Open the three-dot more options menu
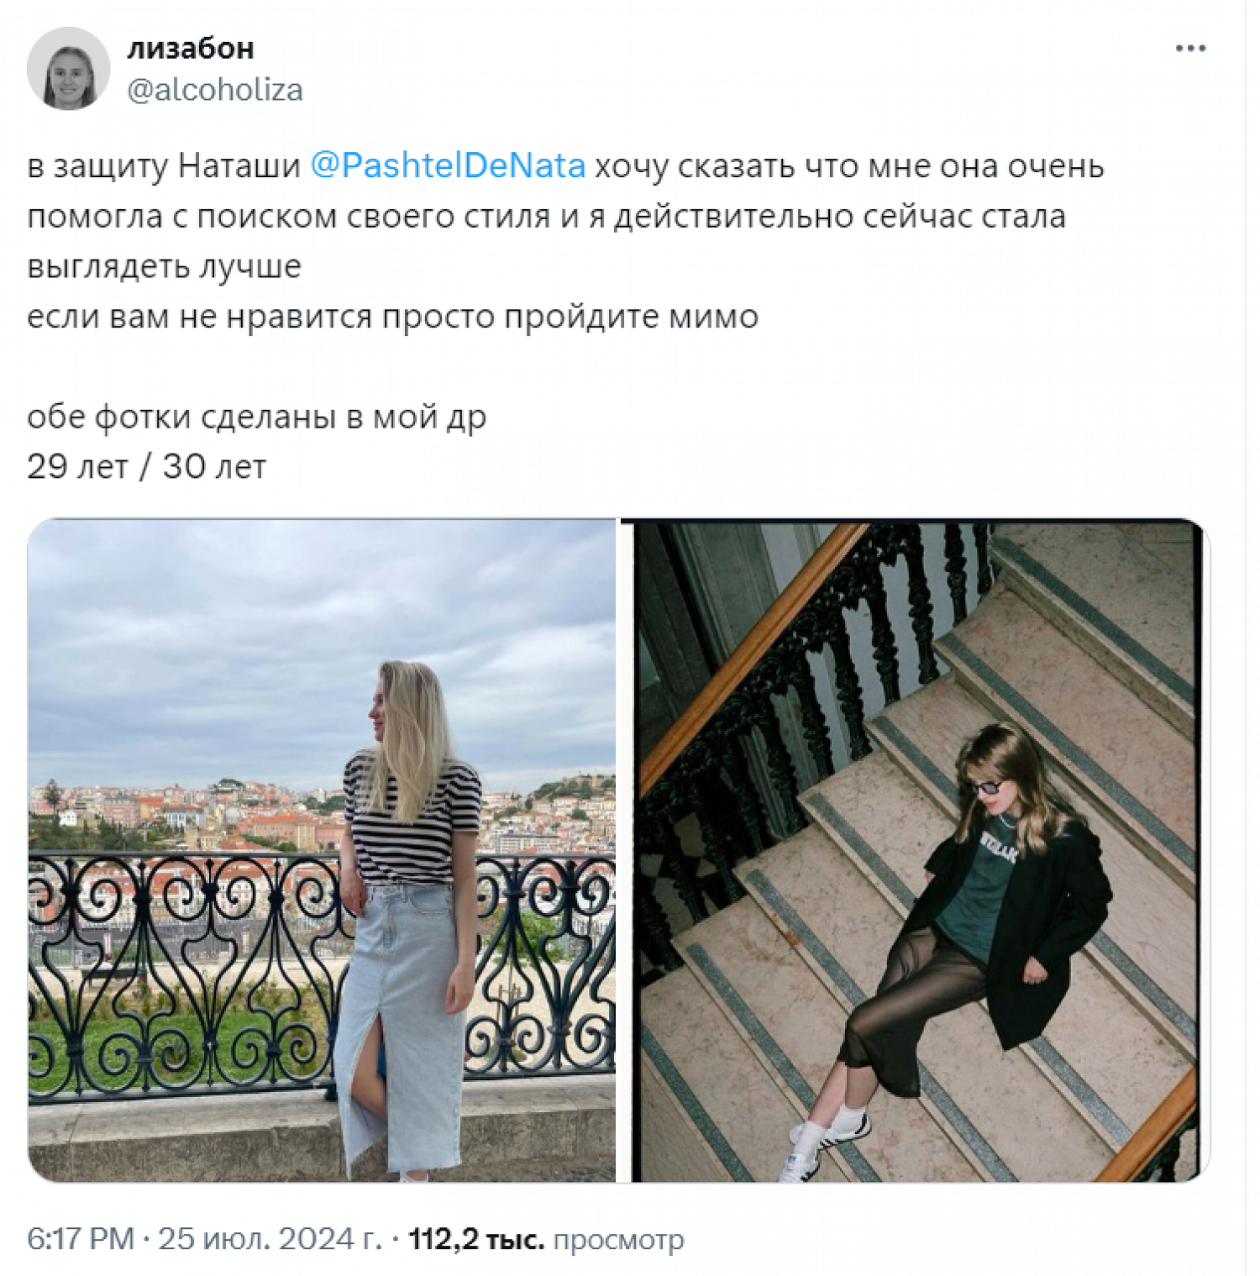 pos(1190,49)
